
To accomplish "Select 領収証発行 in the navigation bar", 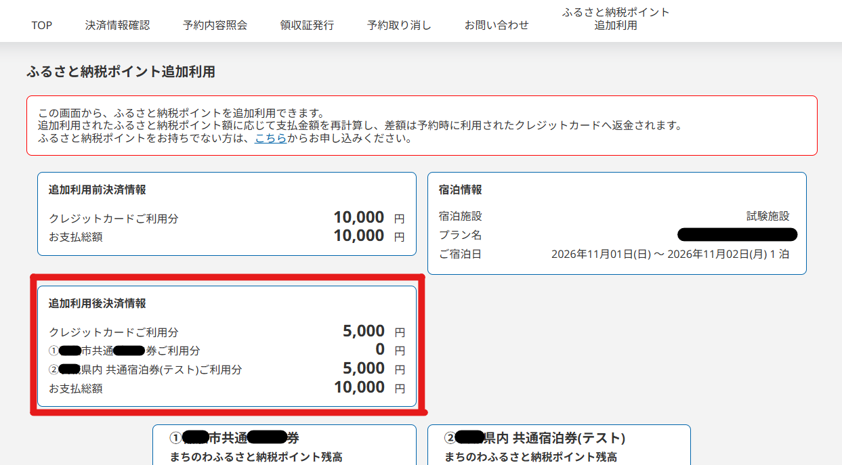I will pyautogui.click(x=307, y=25).
